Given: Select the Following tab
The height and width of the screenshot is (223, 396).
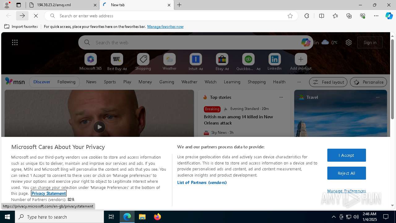Looking at the screenshot, I should pyautogui.click(x=66, y=82).
